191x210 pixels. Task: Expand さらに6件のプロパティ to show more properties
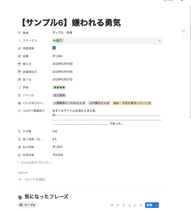[x=35, y=163]
